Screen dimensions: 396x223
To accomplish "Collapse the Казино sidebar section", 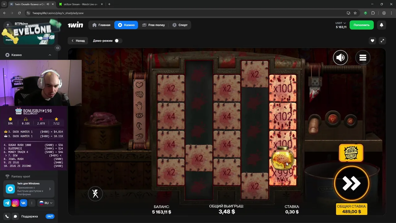I will point(50,55).
